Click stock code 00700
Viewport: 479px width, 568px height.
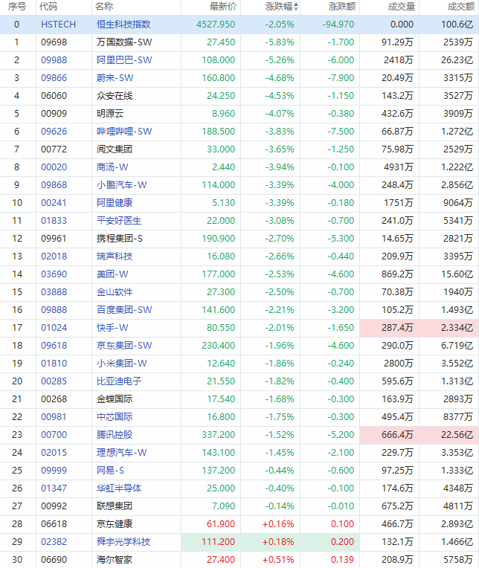[x=54, y=434]
